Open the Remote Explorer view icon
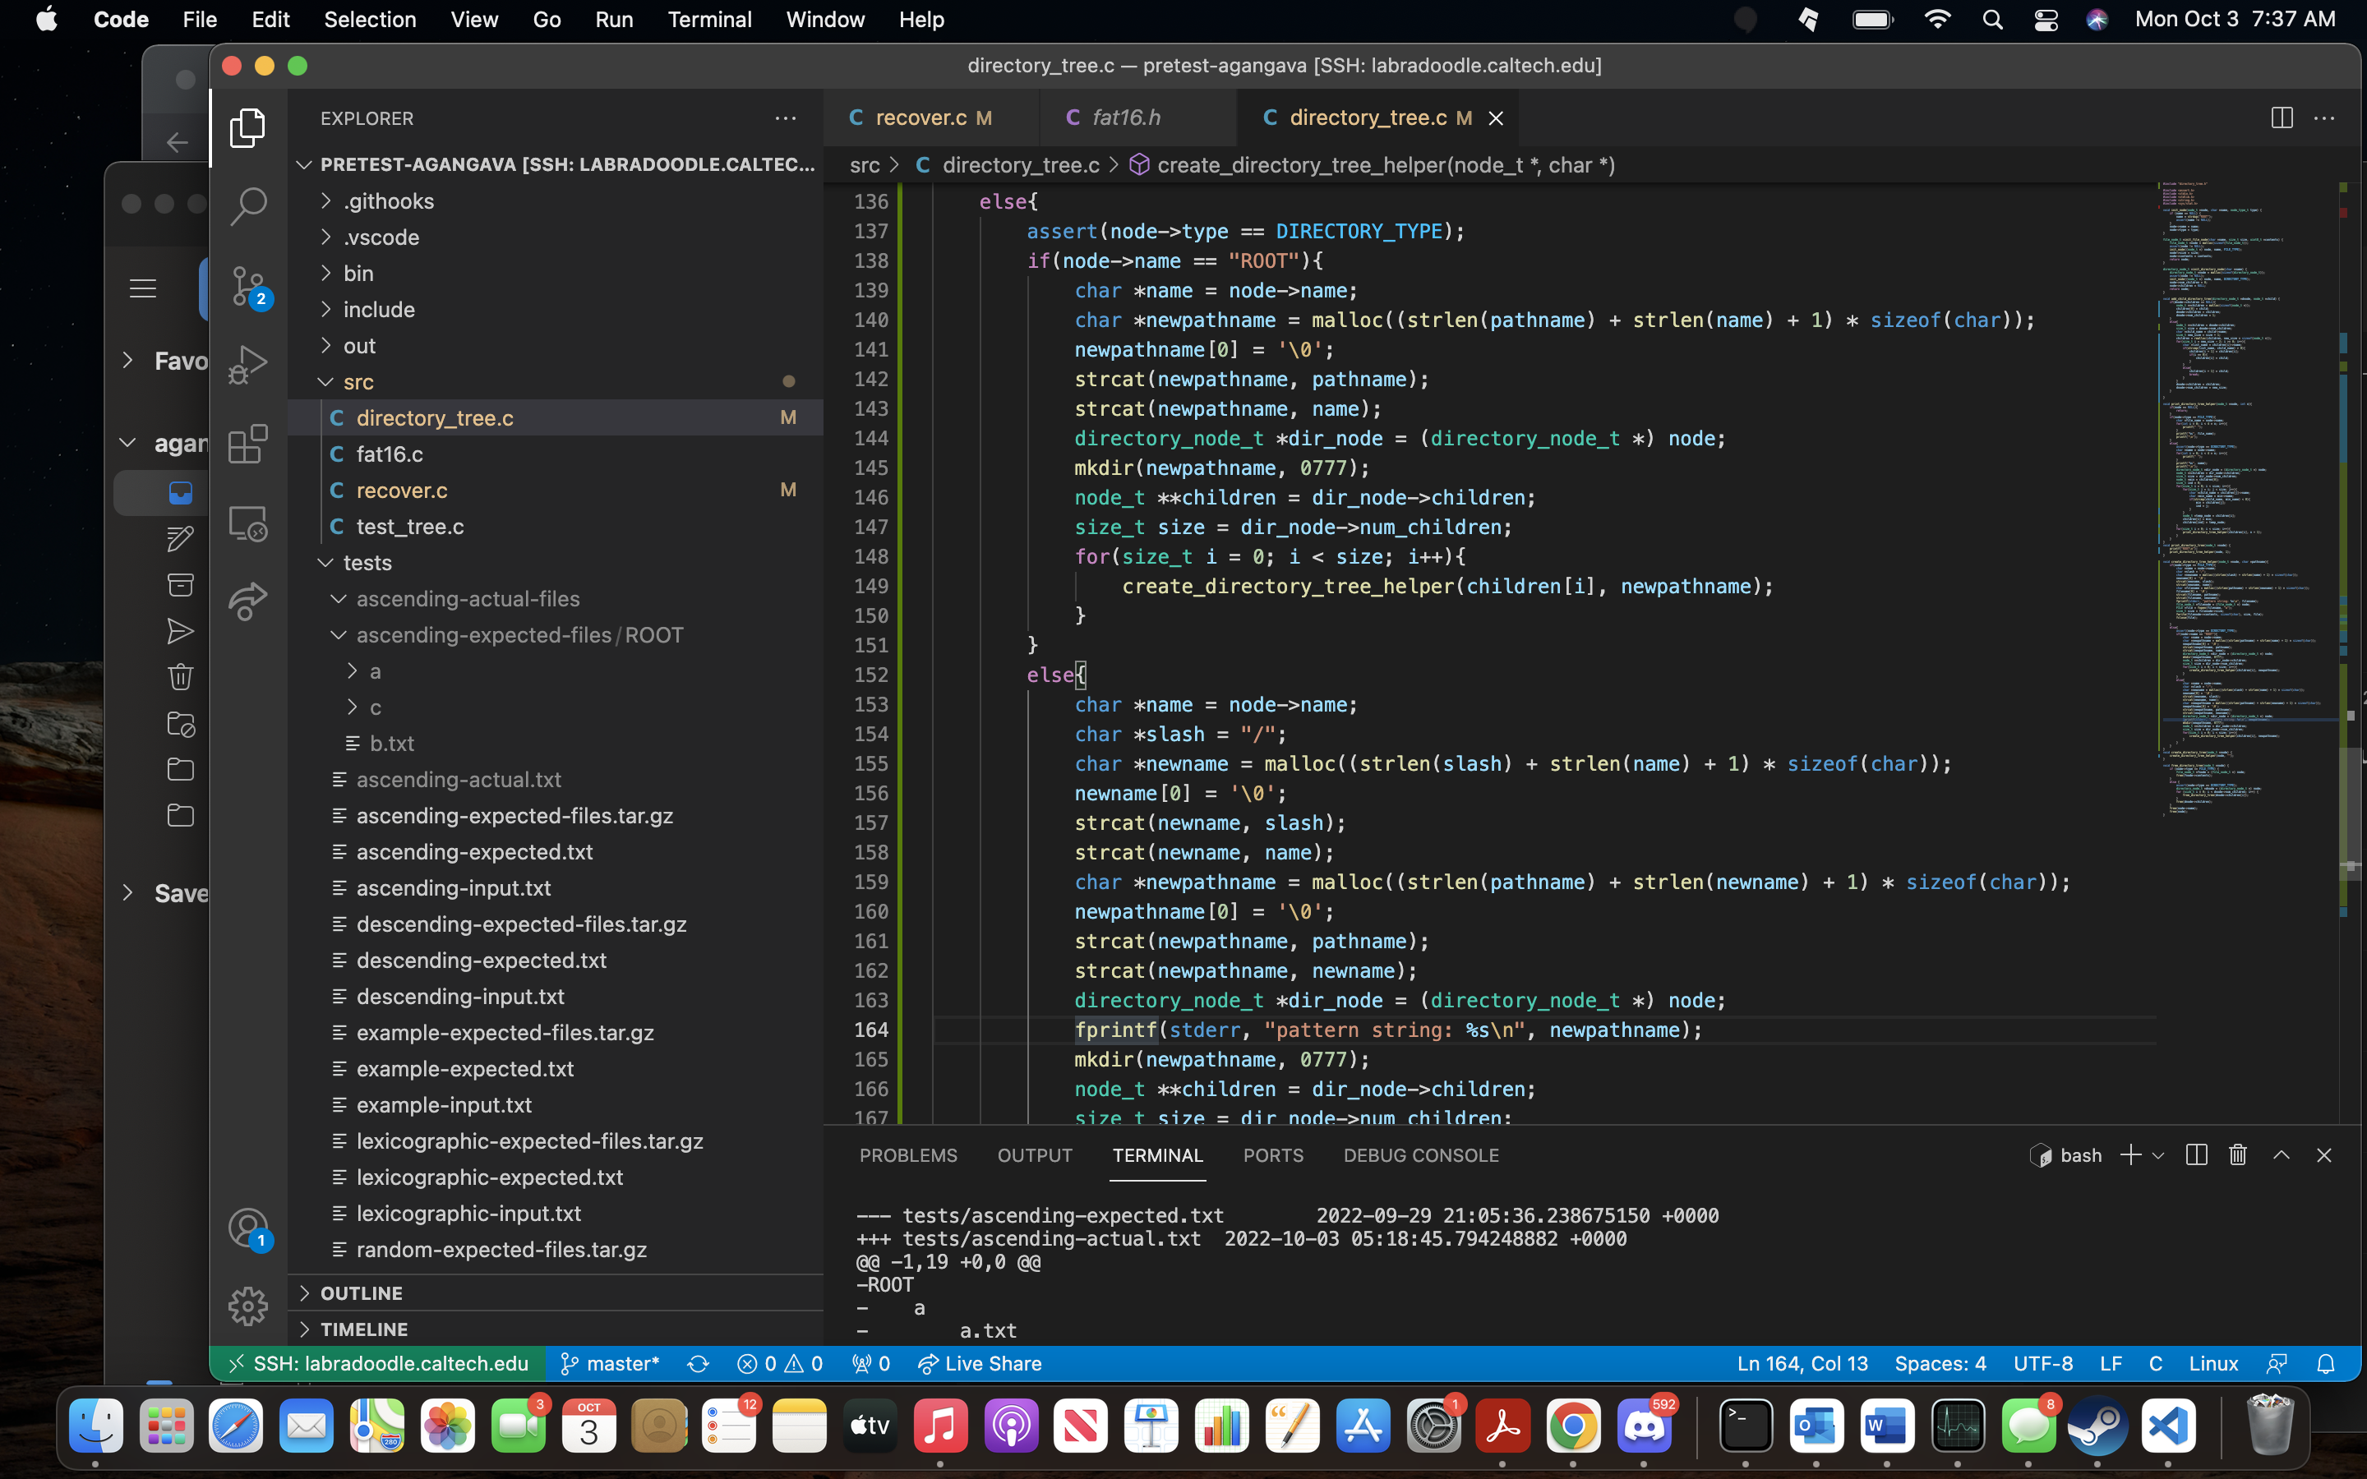 (x=247, y=523)
